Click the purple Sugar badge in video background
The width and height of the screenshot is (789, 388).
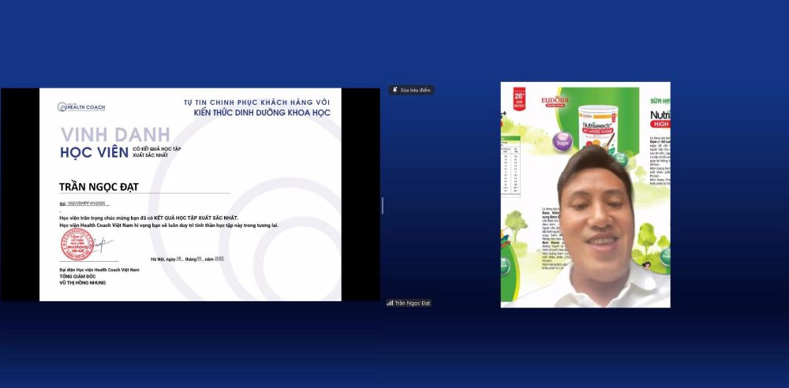[x=563, y=144]
